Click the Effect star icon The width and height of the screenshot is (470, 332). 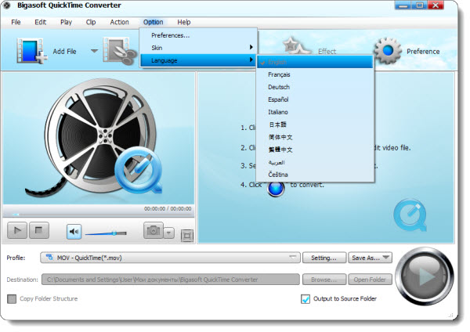pyautogui.click(x=294, y=49)
